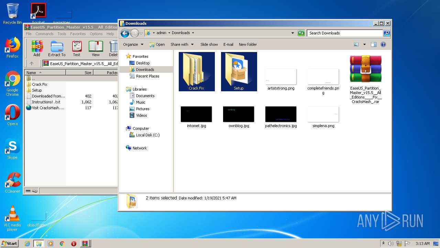Select simplena.png in Downloads
This screenshot has width=440, height=248.
(x=323, y=117)
